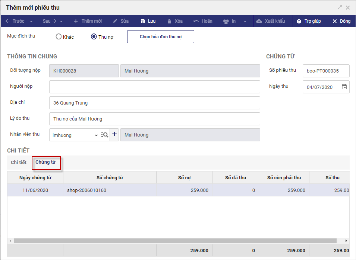Open the Ngày thu calendar picker
Screen dimensions: 356x260
point(344,87)
